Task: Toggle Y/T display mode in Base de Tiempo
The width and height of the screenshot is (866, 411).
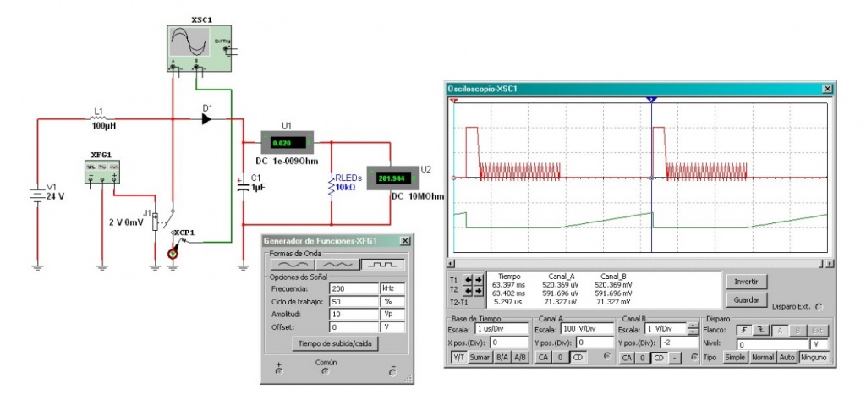Action: [458, 358]
